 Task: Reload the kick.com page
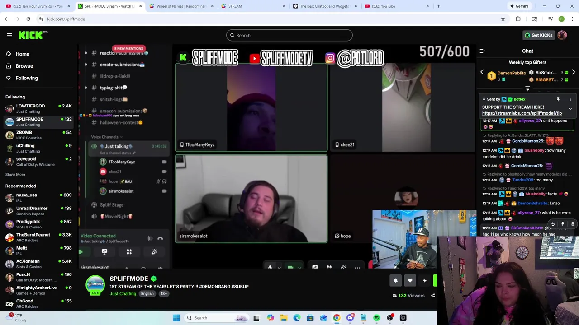click(28, 19)
